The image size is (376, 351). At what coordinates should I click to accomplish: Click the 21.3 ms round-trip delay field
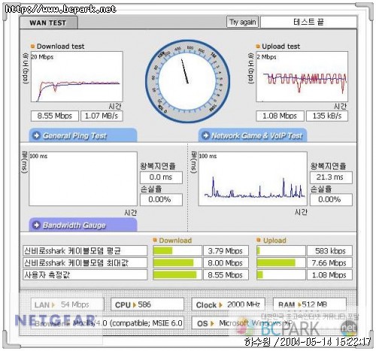click(x=331, y=177)
